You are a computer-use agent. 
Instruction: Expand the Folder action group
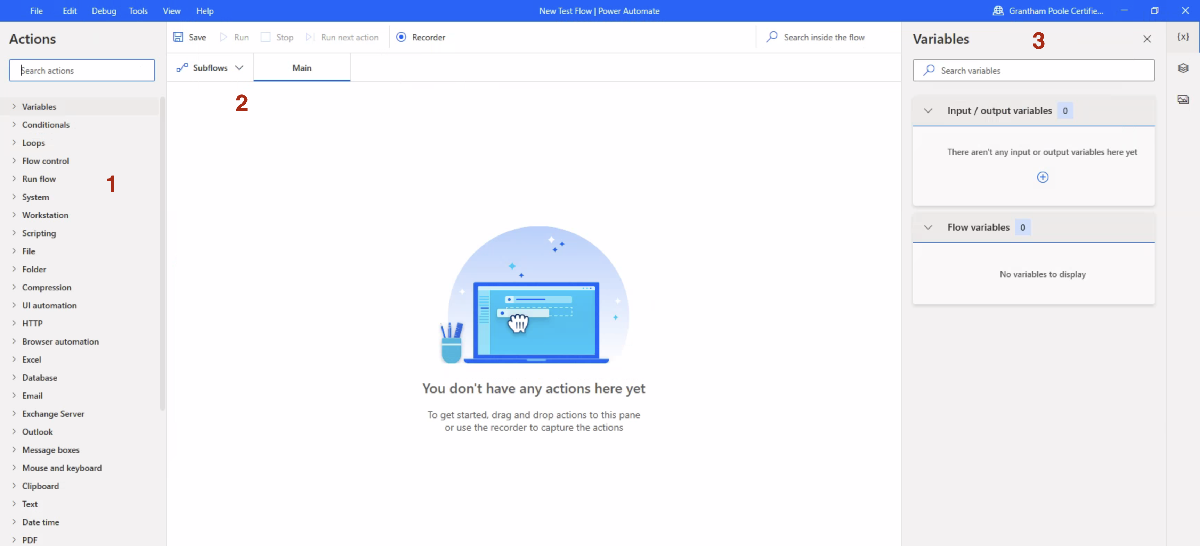[x=14, y=269]
